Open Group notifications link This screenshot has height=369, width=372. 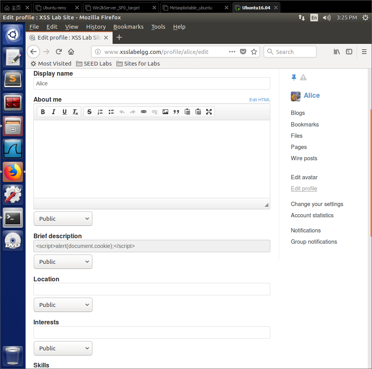(x=314, y=242)
